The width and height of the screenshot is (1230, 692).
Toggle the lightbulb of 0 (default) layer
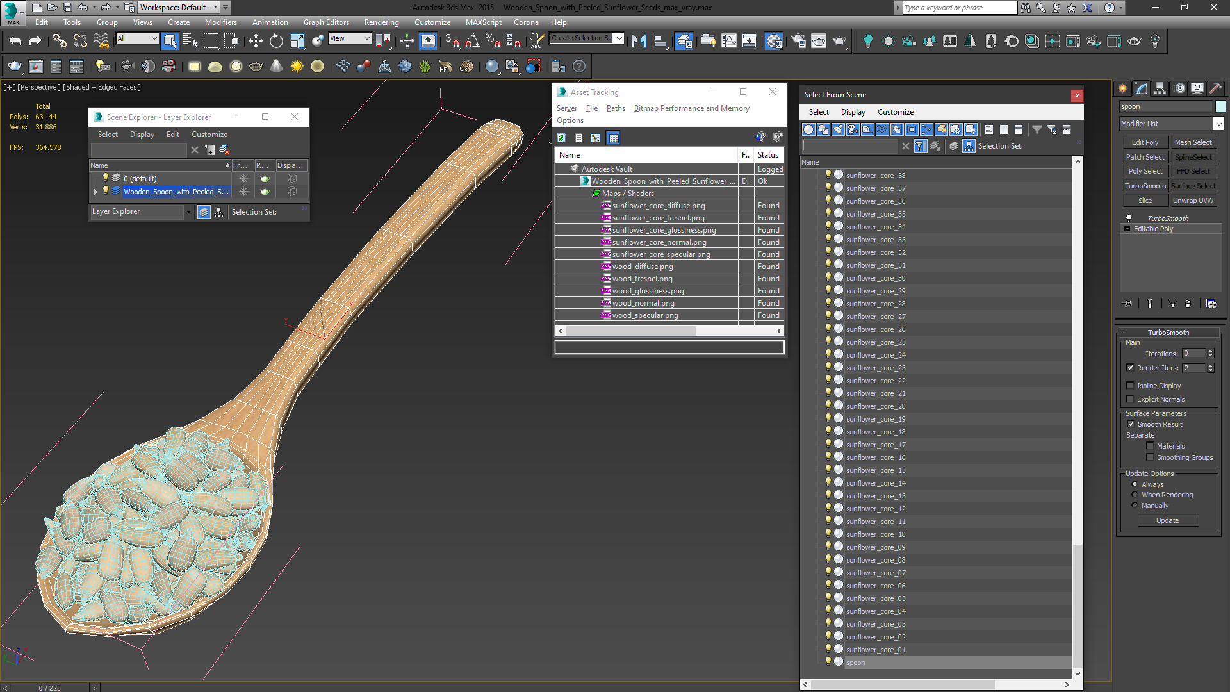106,177
